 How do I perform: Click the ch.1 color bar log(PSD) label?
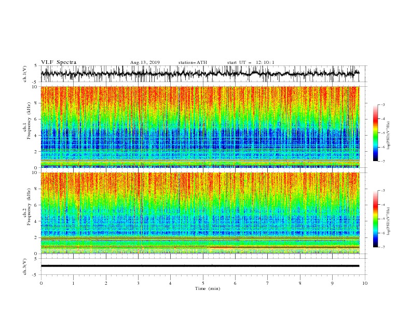tap(388, 136)
